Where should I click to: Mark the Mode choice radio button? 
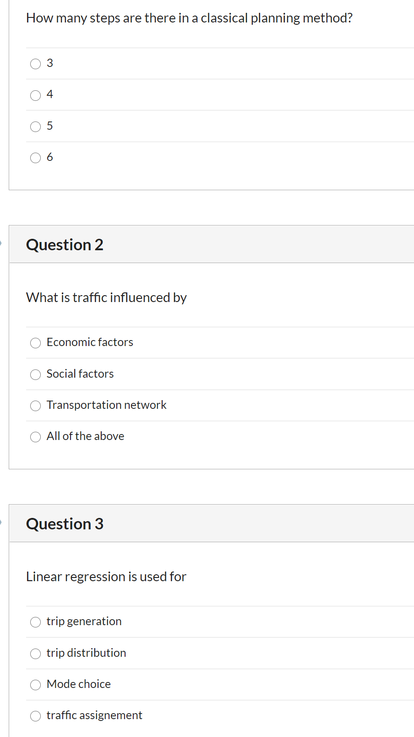[35, 685]
